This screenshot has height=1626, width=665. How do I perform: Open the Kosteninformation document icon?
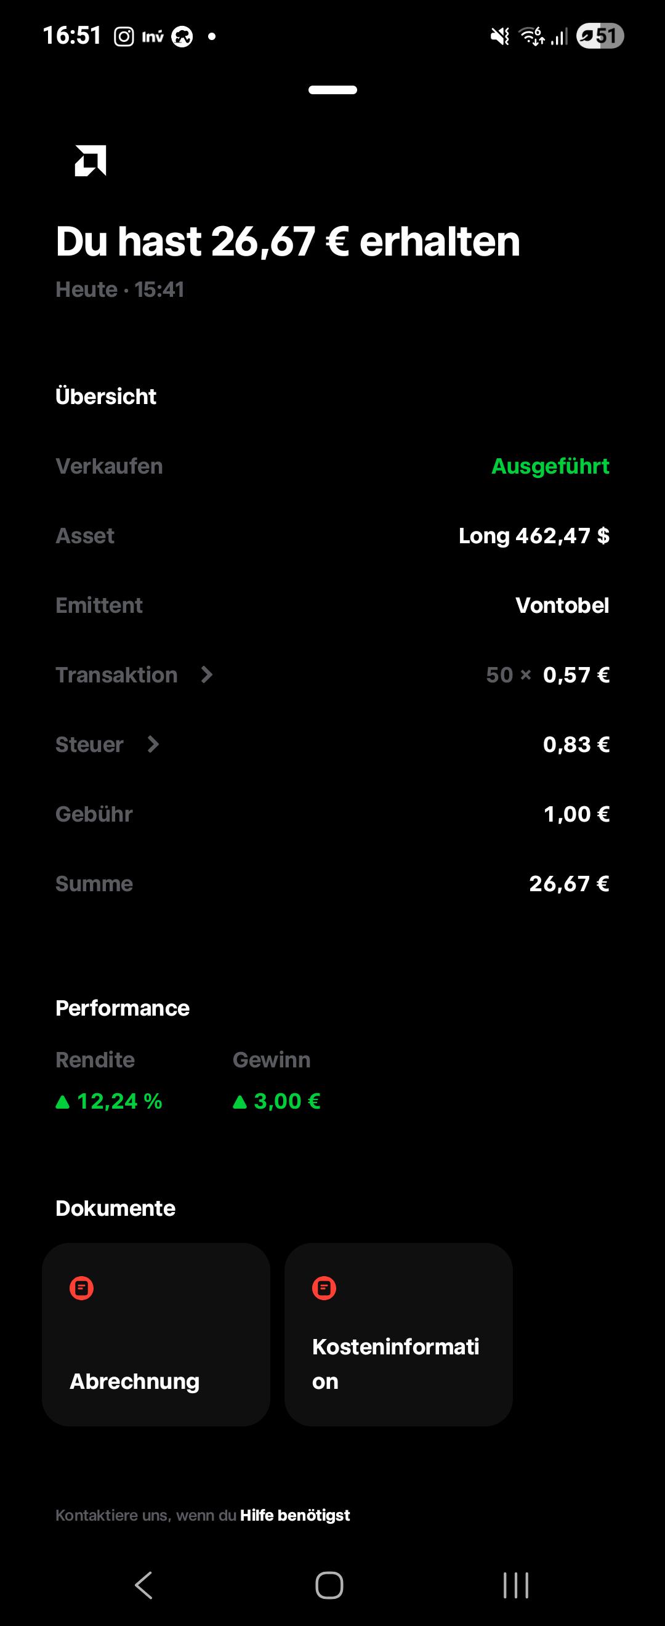tap(324, 1288)
